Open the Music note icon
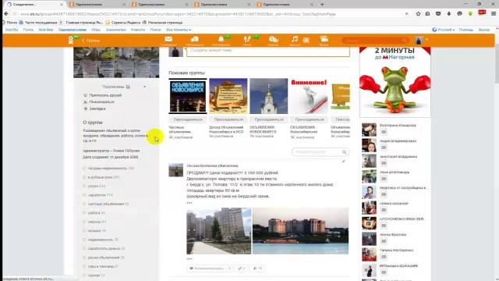This screenshot has height=281, width=499. coord(295,40)
